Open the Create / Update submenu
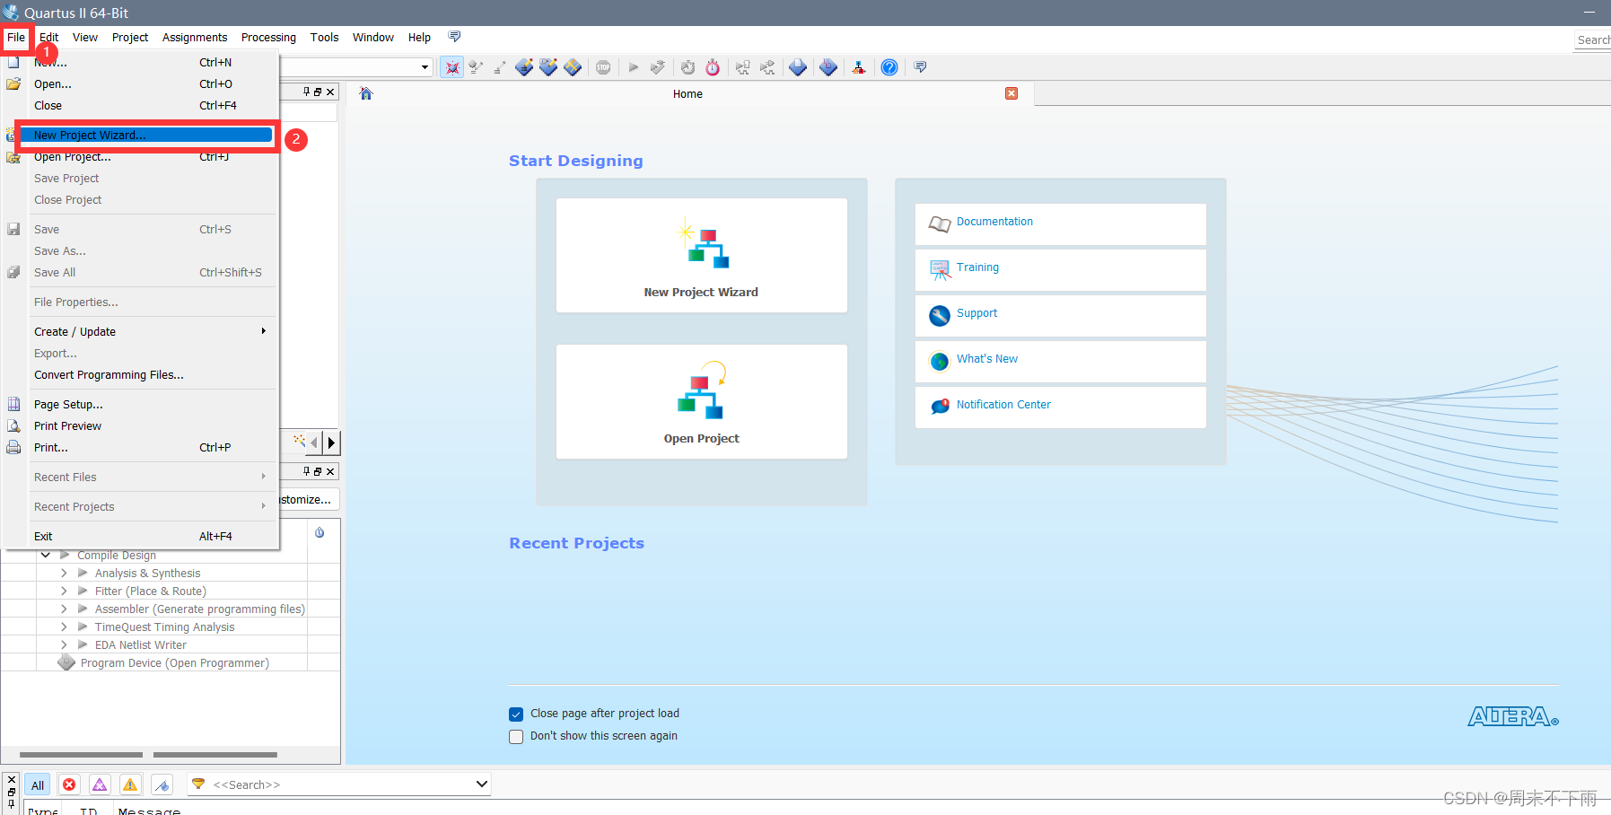1611x815 pixels. pos(153,331)
